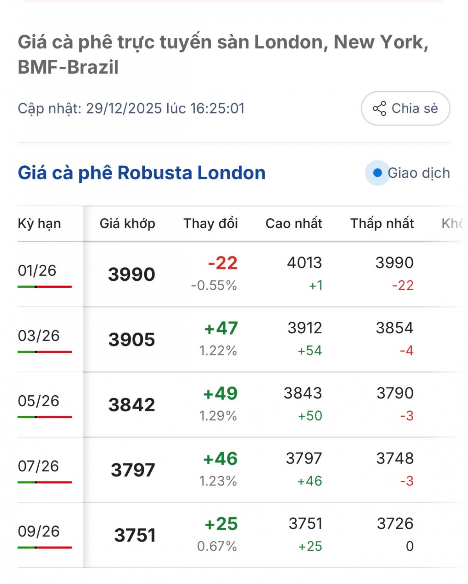Click the share icon beside Chia sẻ
The image size is (468, 584).
click(x=379, y=108)
